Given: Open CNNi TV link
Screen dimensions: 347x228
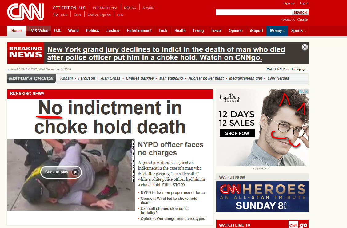Looking at the screenshot, I should 78,15.
